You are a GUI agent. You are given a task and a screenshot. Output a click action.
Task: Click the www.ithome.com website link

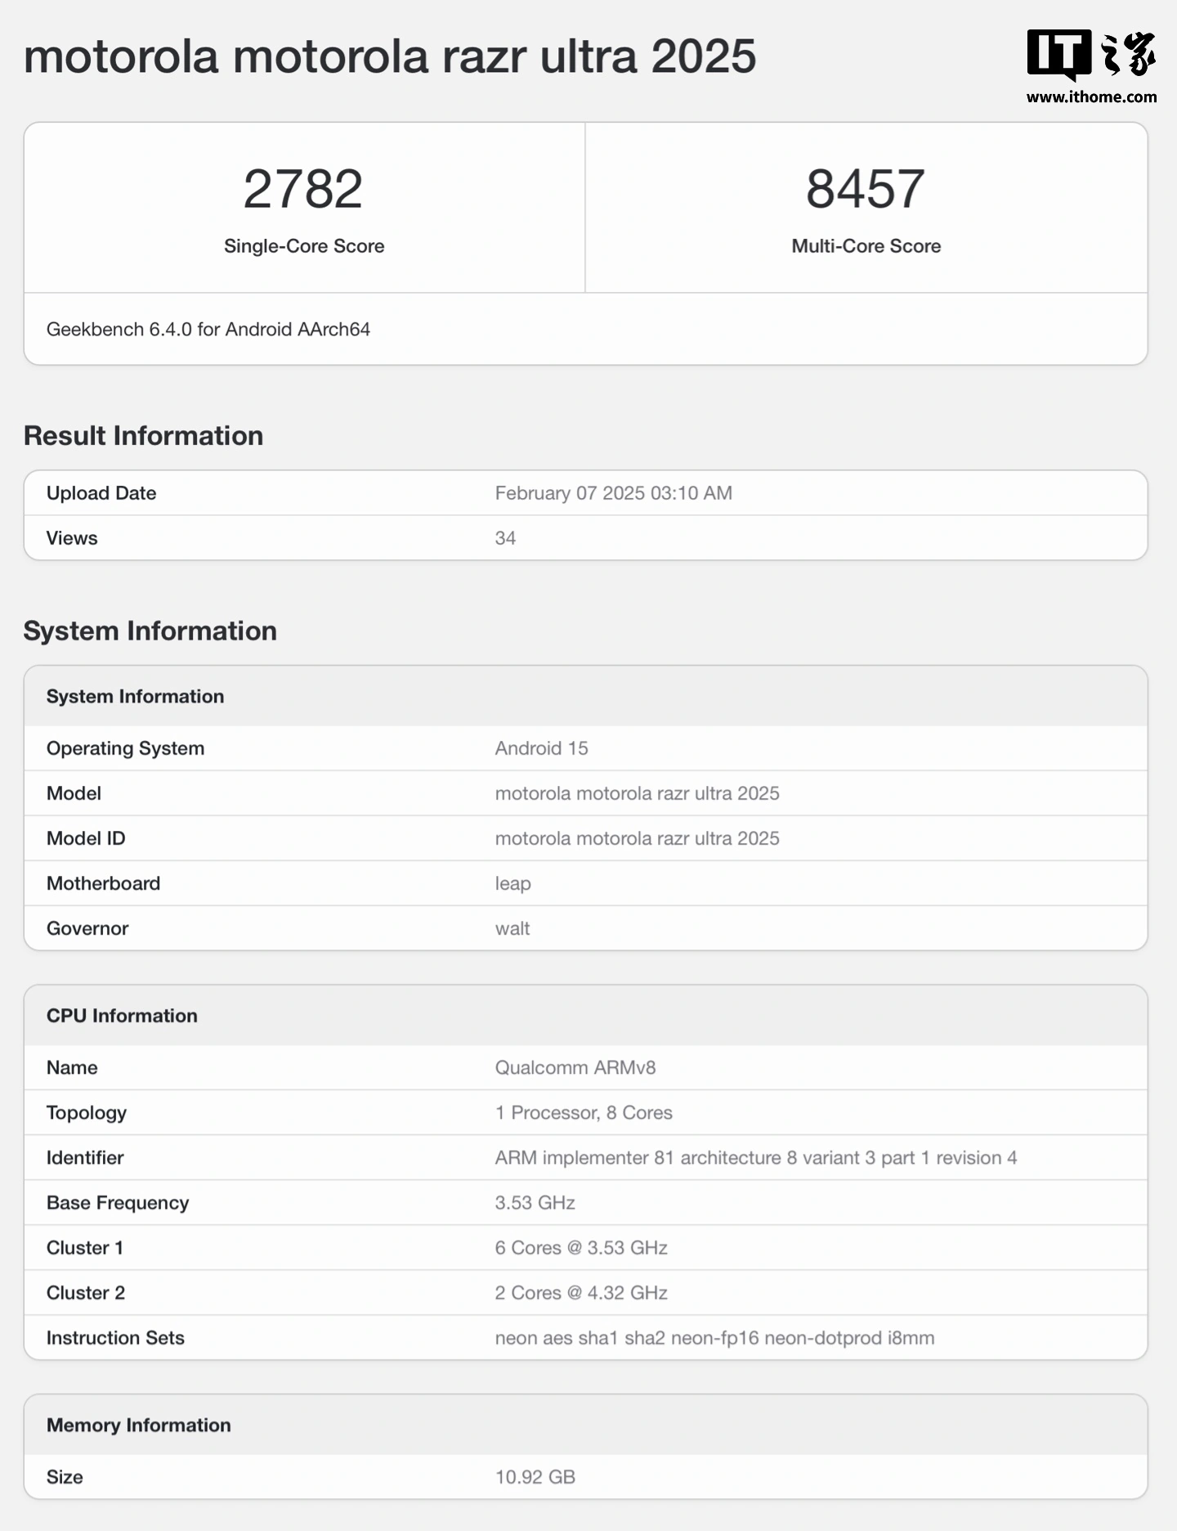click(1090, 97)
